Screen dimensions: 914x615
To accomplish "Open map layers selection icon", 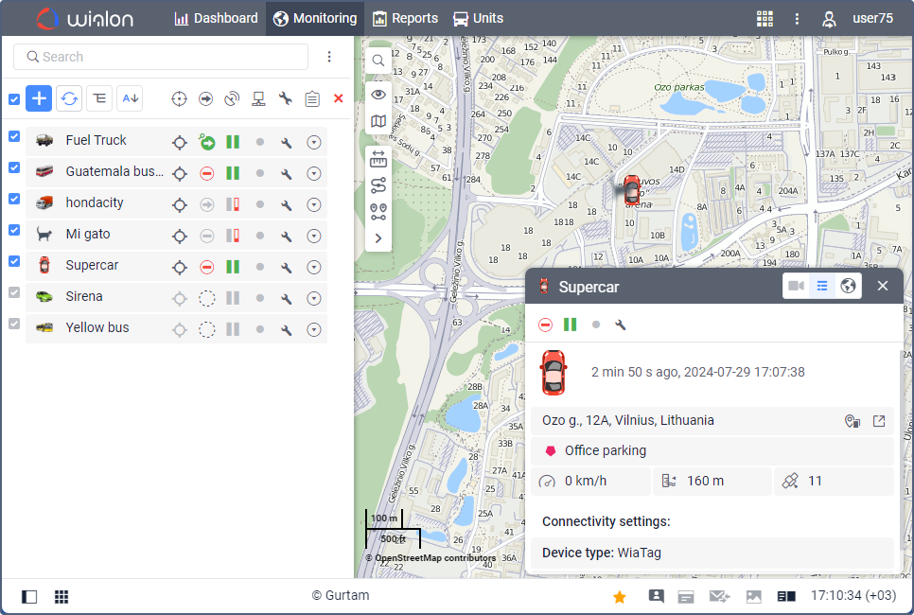I will (378, 121).
